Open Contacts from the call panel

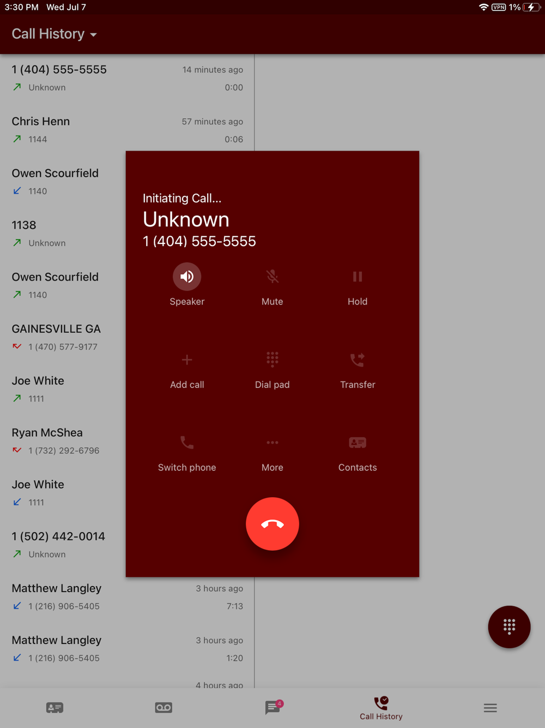[358, 443]
